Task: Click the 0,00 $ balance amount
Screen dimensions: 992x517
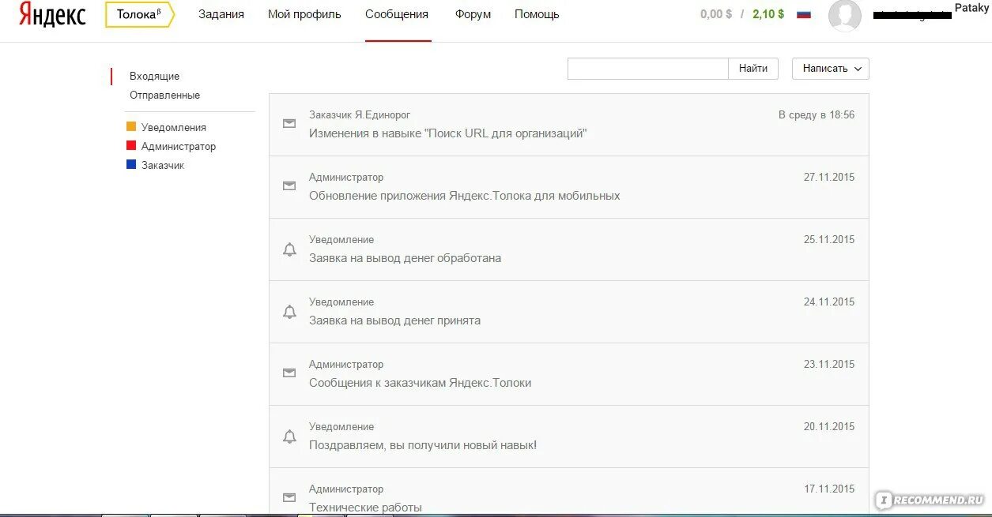Action: 716,14
